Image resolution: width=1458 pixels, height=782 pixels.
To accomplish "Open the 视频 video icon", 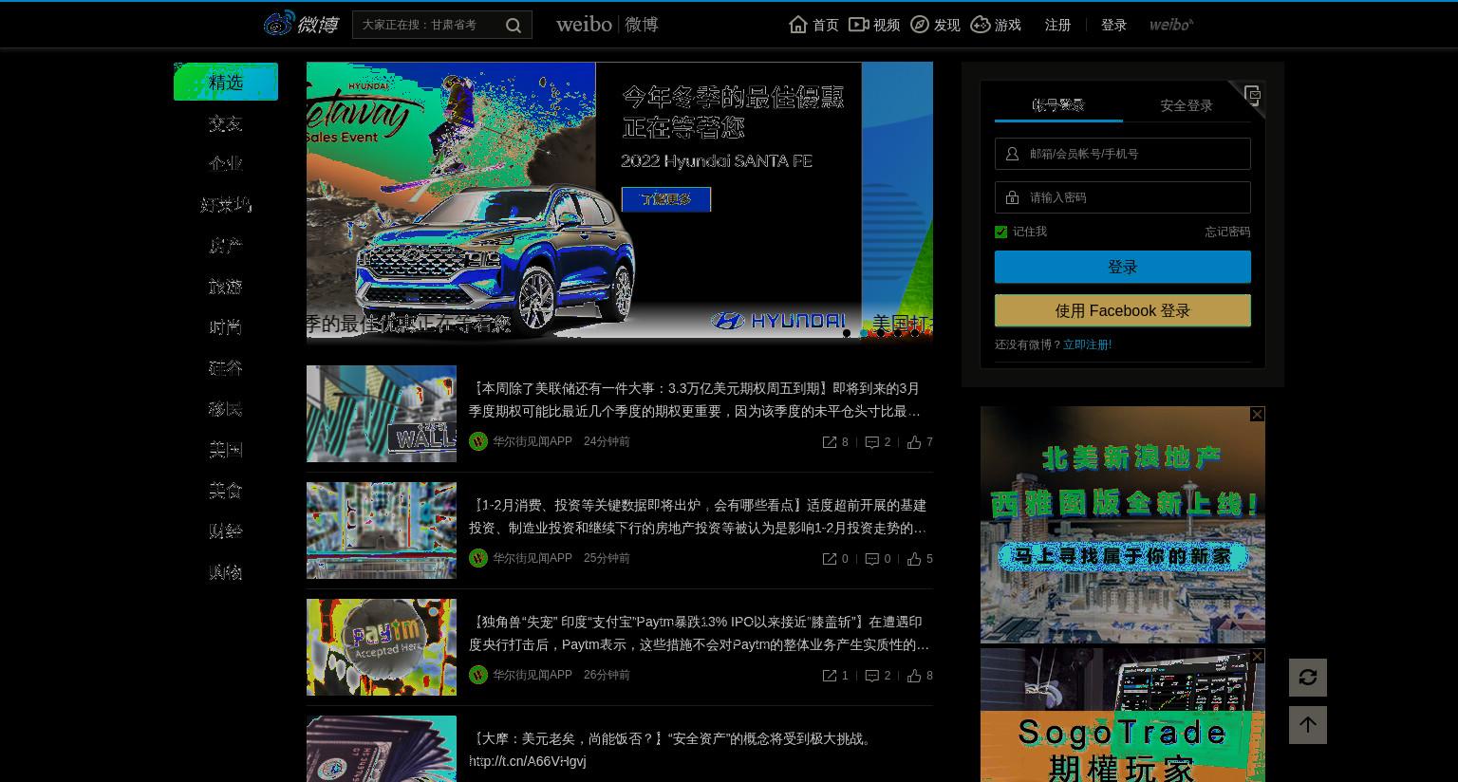I will [x=858, y=25].
